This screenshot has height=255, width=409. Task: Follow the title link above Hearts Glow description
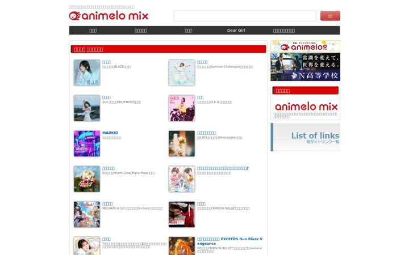[108, 168]
